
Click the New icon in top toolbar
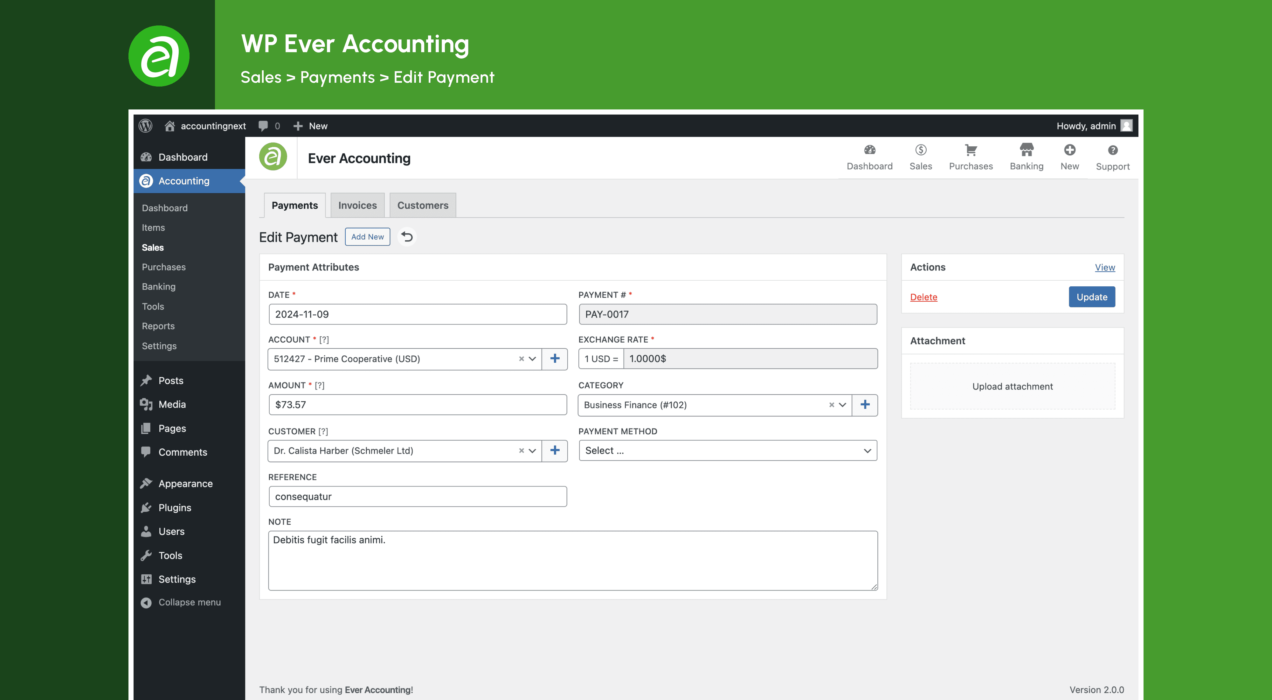pyautogui.click(x=1070, y=151)
